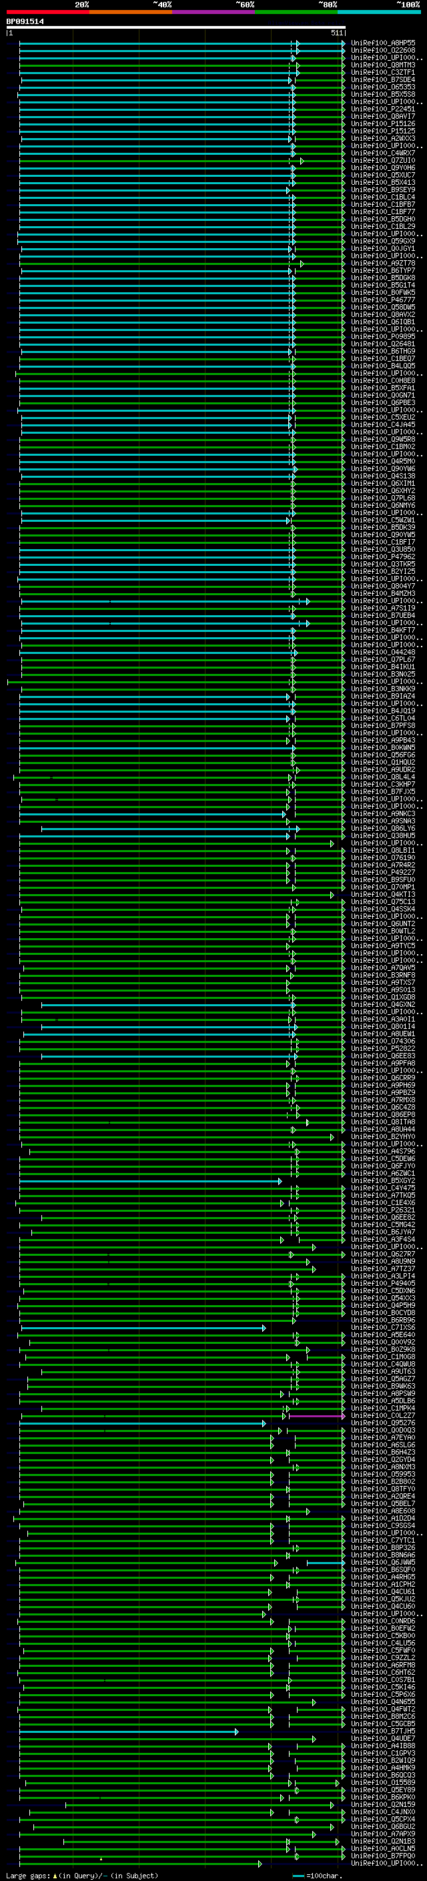Screen dimensions: 427x1881
Task: Select the UniRef100_B9SEY9 row label
Action: (x=383, y=190)
